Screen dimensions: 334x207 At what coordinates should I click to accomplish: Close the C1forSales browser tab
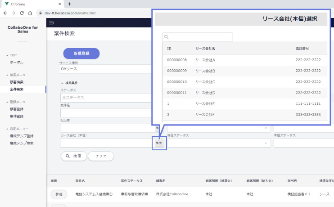pos(60,4)
